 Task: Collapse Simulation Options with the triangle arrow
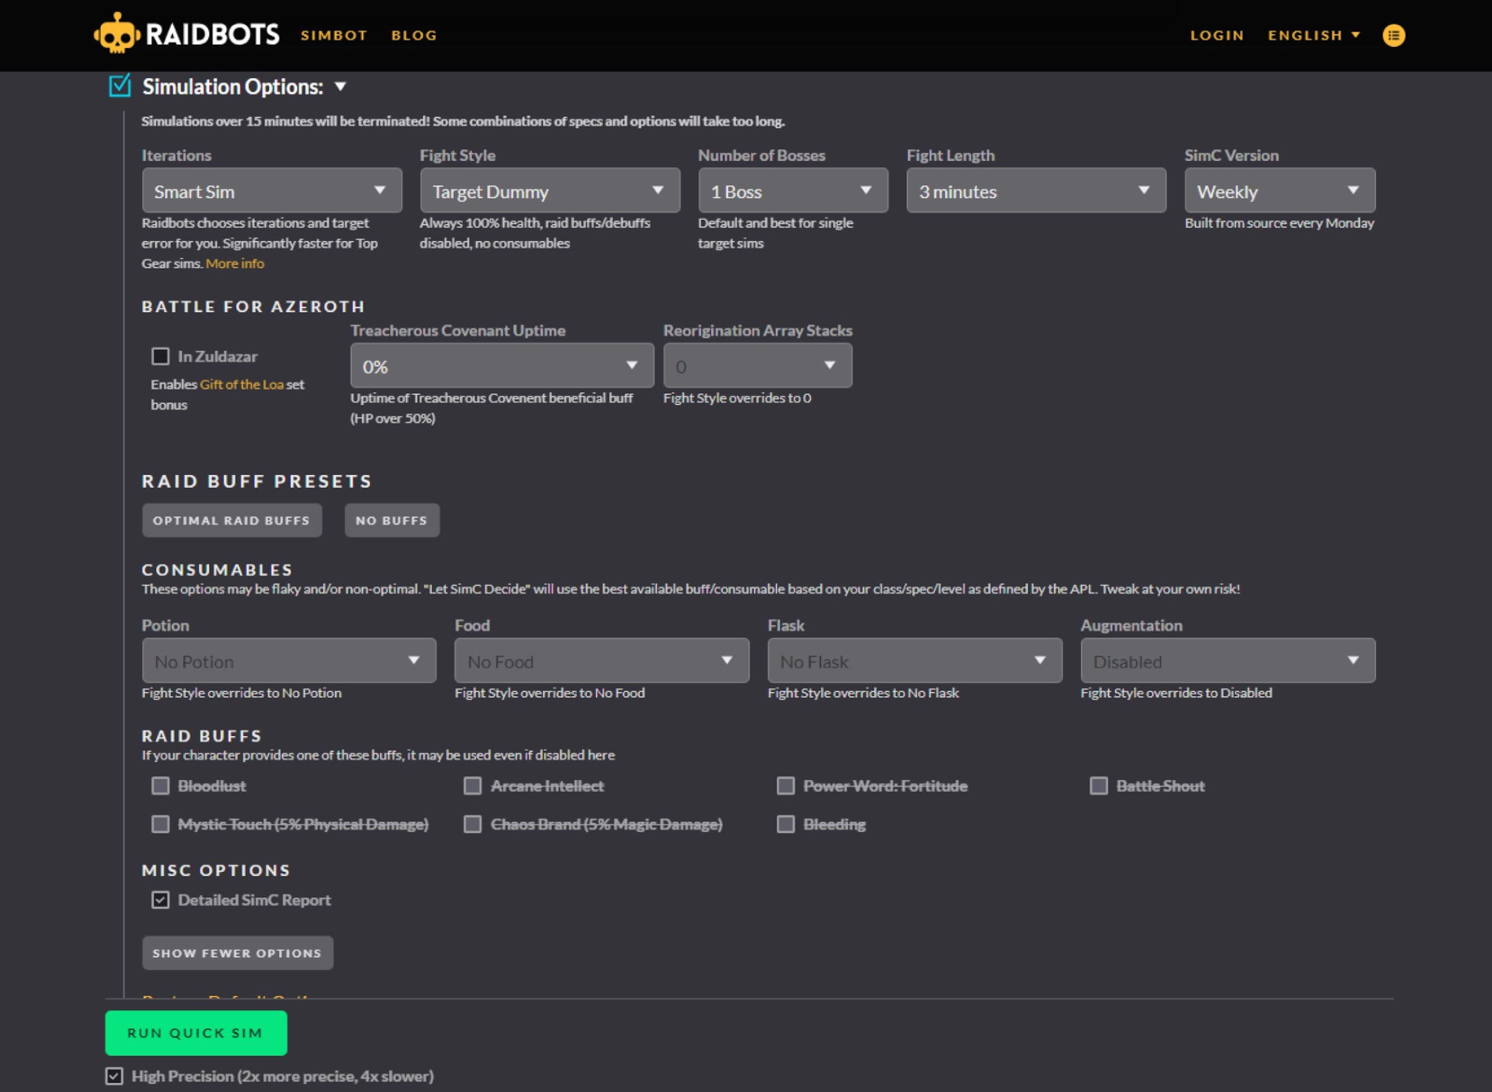[x=341, y=86]
